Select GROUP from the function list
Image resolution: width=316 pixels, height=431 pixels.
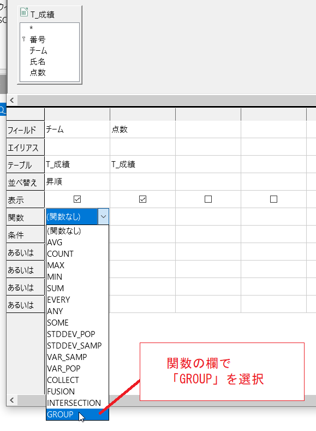77,414
